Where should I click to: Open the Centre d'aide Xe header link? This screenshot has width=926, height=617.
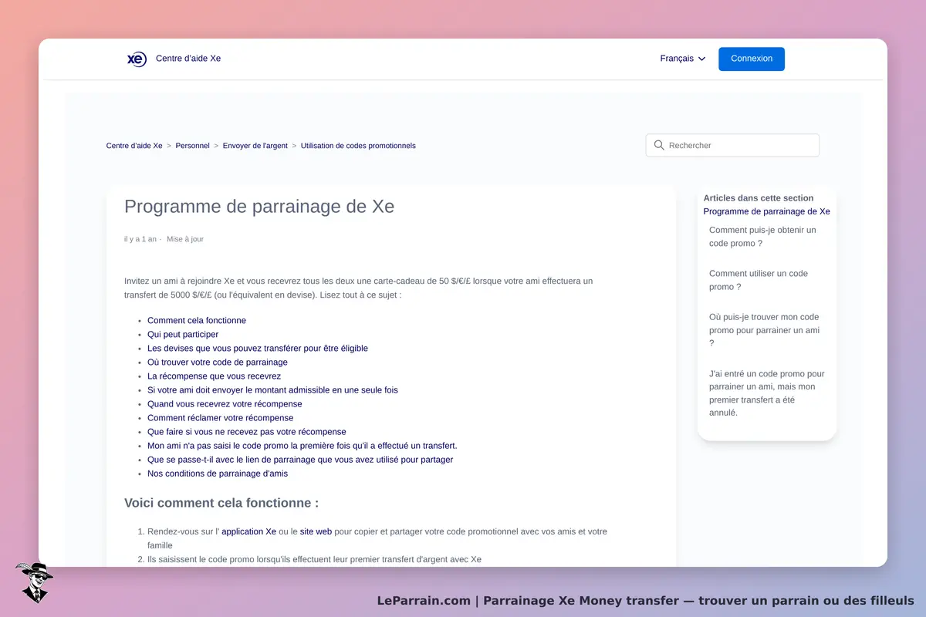click(188, 59)
